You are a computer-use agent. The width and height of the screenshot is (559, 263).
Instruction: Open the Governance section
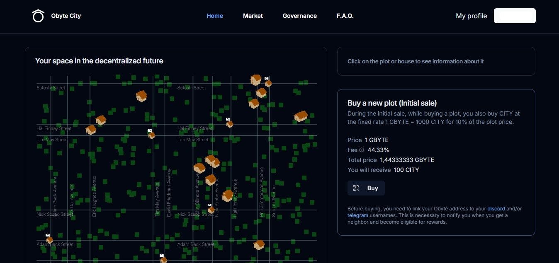click(x=300, y=16)
